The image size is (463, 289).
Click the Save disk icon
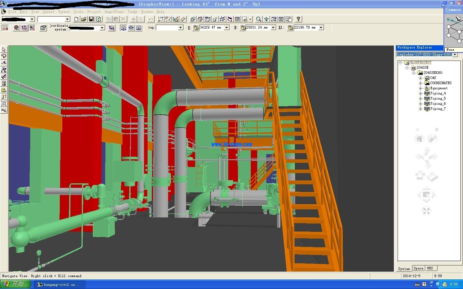(91, 19)
